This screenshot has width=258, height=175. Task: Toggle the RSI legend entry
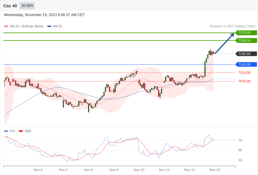[x=12, y=131]
